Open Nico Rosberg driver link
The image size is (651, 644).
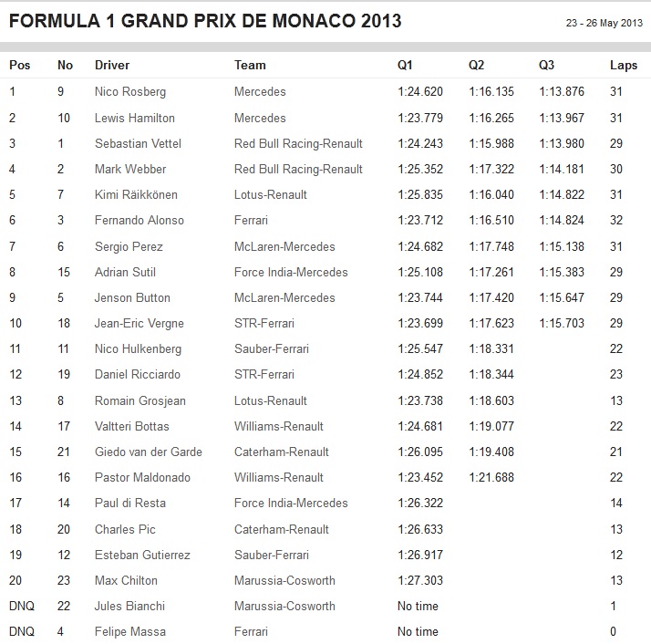click(x=130, y=92)
